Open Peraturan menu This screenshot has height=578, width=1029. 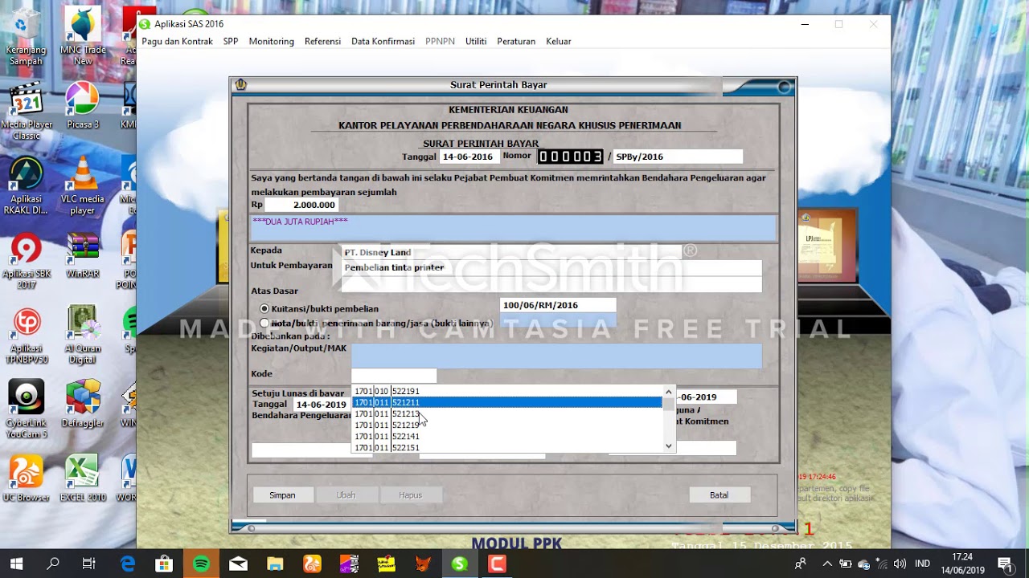click(516, 42)
